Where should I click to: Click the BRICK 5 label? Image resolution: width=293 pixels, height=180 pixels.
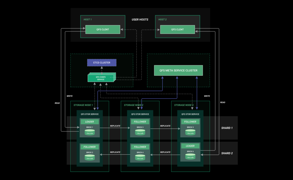click(x=190, y=127)
